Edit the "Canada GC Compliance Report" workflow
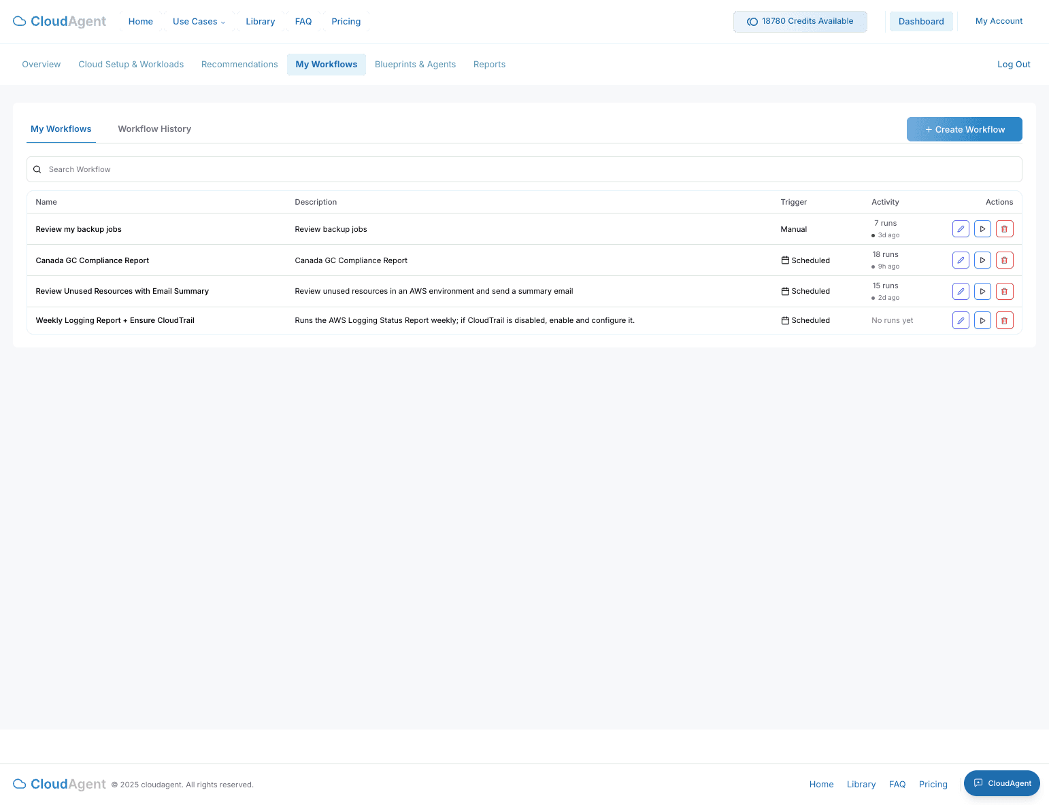The width and height of the screenshot is (1049, 805). (x=960, y=260)
